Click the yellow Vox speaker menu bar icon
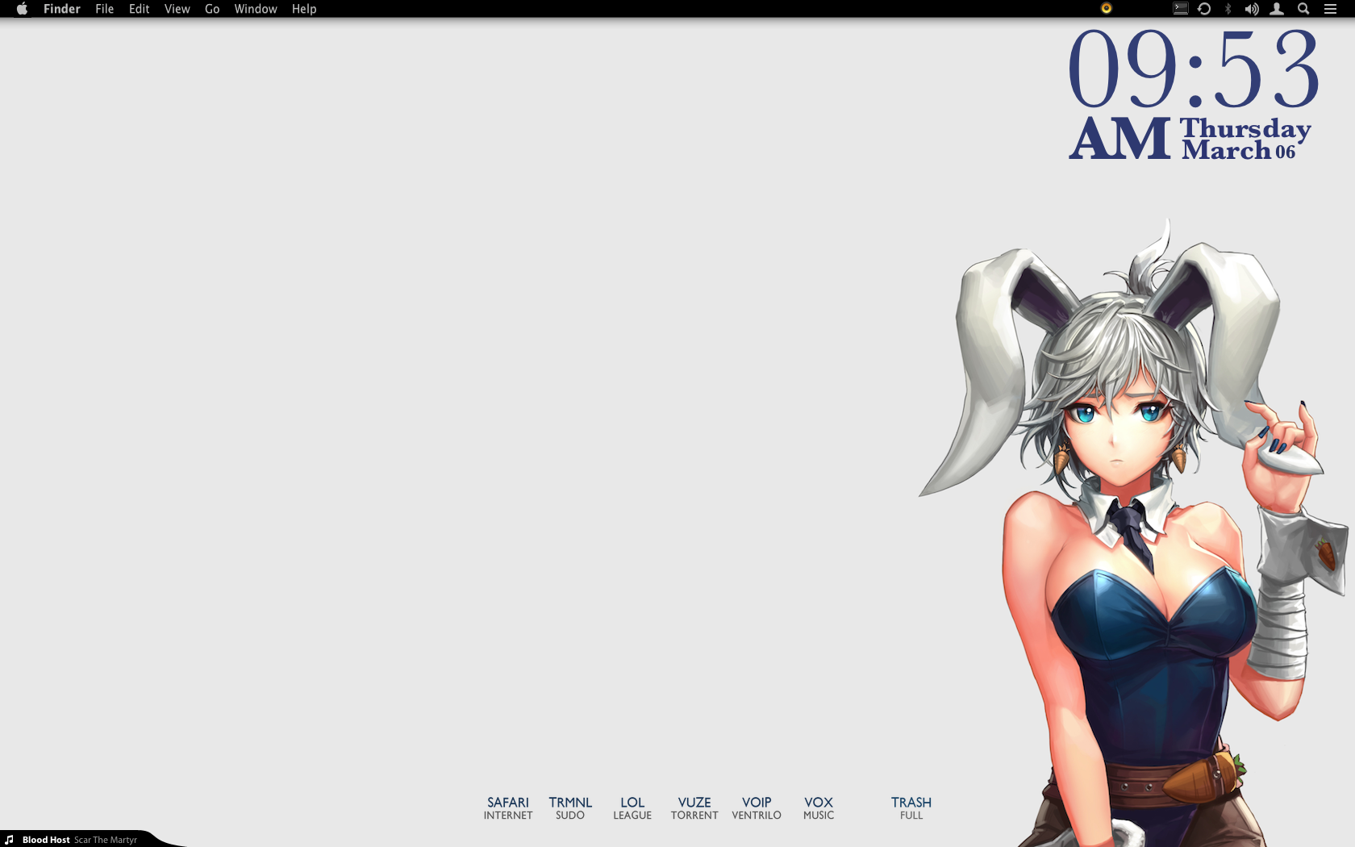 pos(1107,8)
